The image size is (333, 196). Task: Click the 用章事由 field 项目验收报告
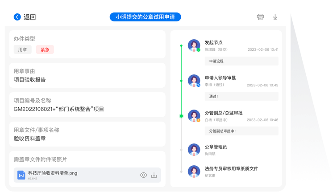[30, 80]
